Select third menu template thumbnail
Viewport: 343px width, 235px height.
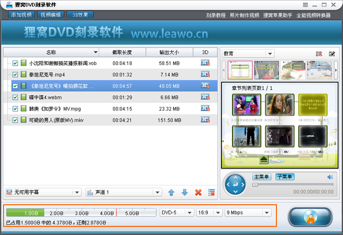point(293,70)
